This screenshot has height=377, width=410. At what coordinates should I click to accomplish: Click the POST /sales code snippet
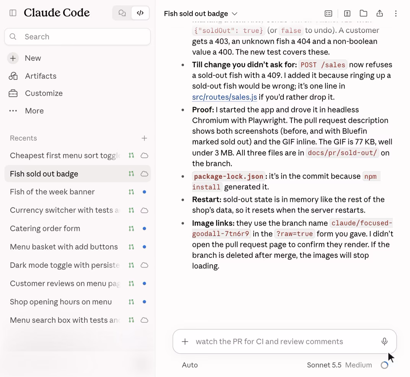(323, 65)
